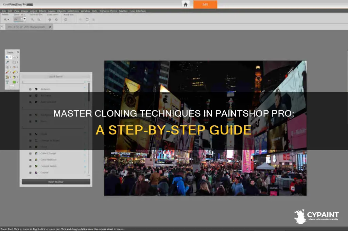Click the Quick Search field

point(55,76)
